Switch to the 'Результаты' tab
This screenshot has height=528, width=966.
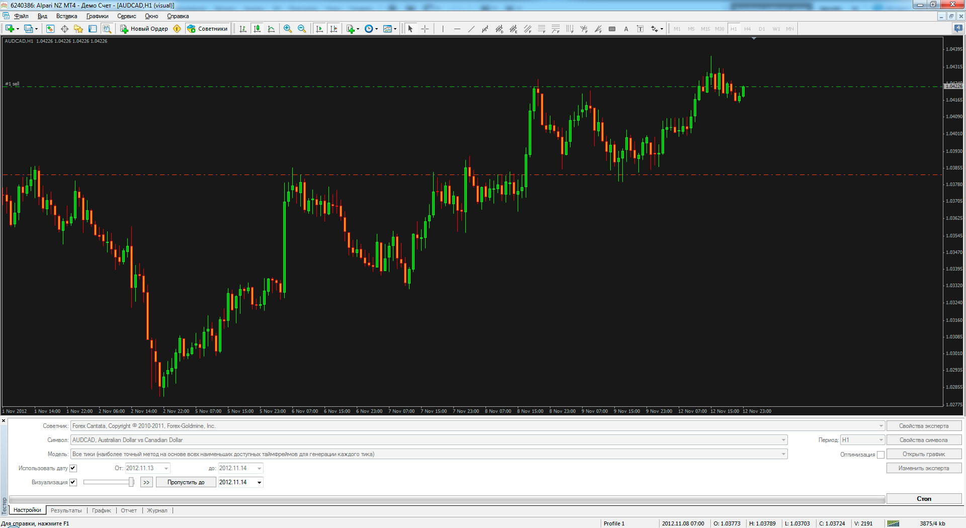[x=66, y=510]
